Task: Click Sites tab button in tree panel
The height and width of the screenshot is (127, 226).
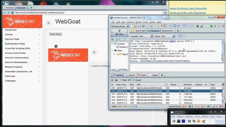Action: [x=119, y=34]
